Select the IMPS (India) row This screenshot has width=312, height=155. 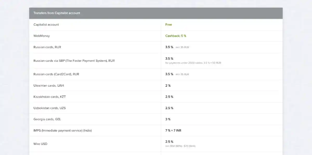tap(62, 131)
